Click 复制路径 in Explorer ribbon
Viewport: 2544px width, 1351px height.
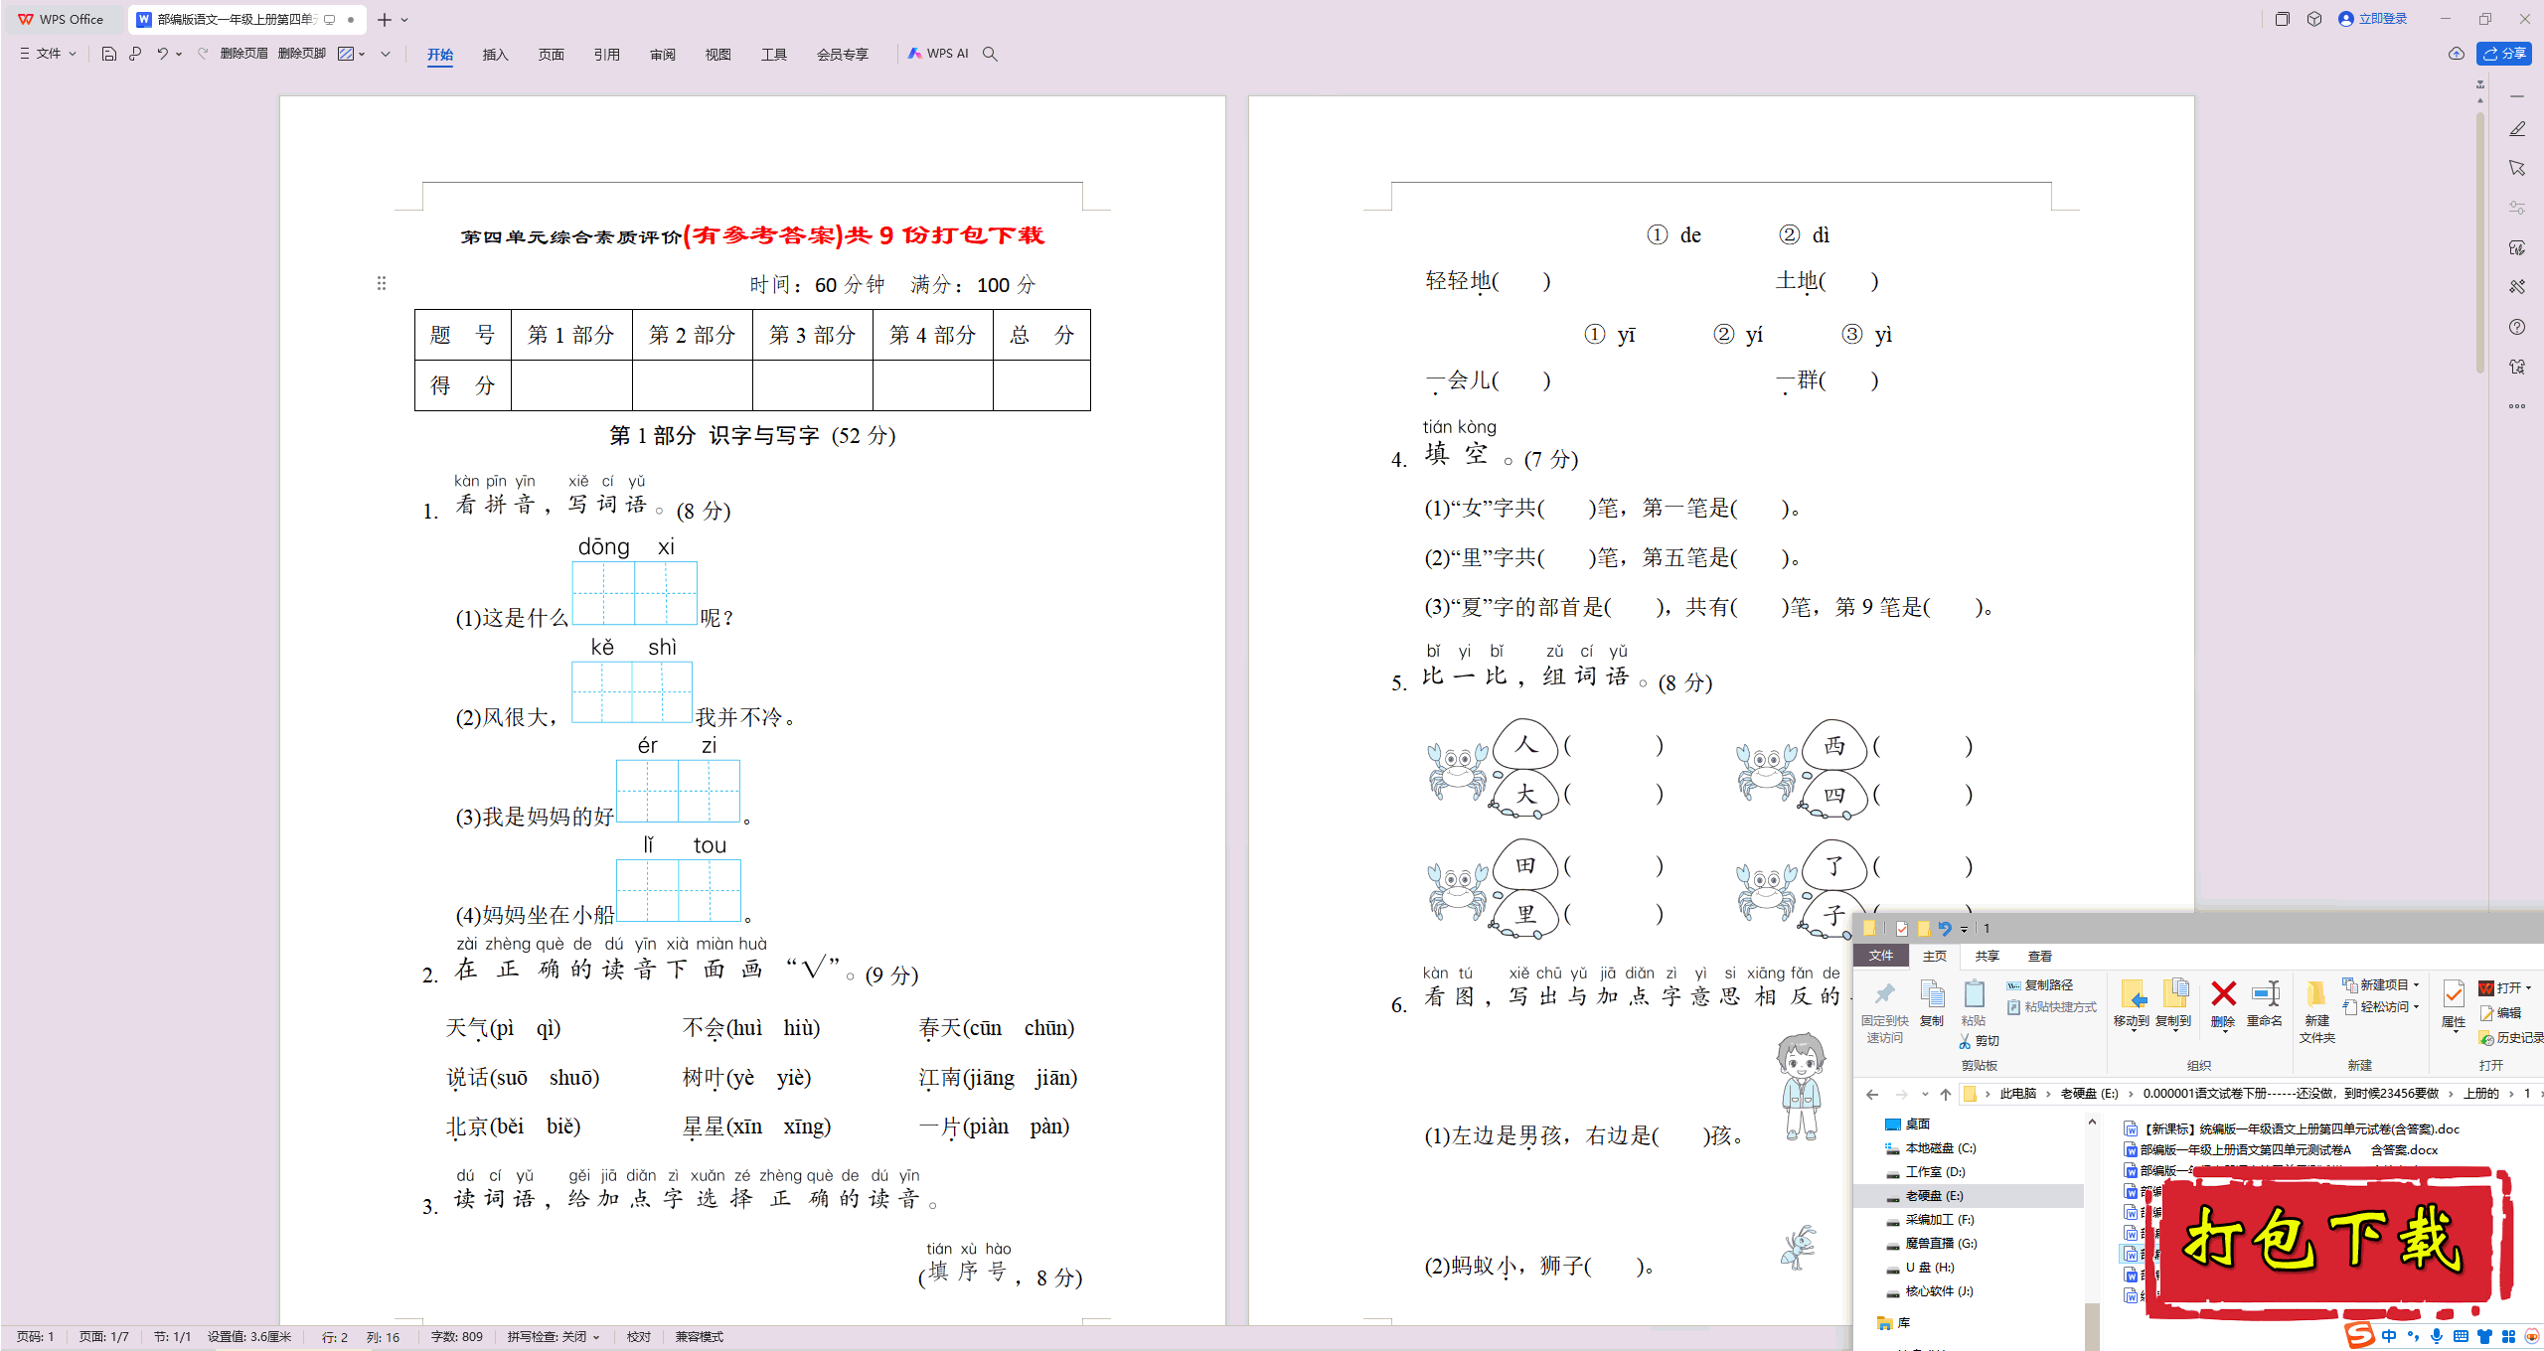(2041, 984)
